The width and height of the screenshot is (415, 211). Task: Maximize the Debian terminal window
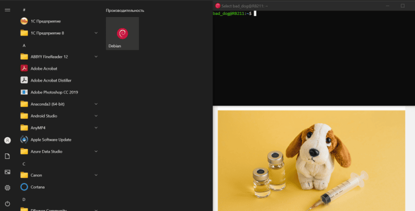pos(403,6)
